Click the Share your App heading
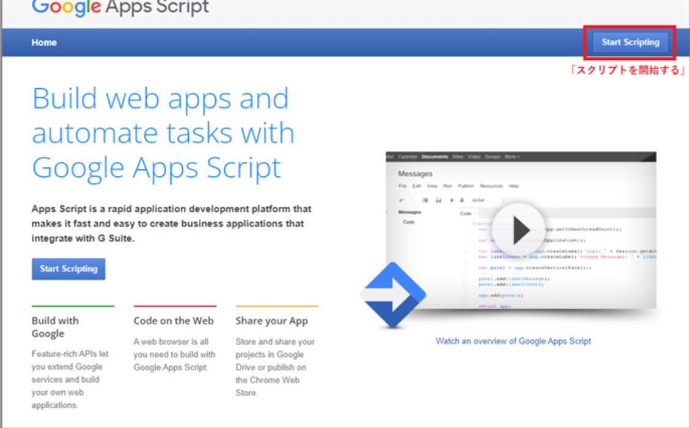 pyautogui.click(x=271, y=321)
